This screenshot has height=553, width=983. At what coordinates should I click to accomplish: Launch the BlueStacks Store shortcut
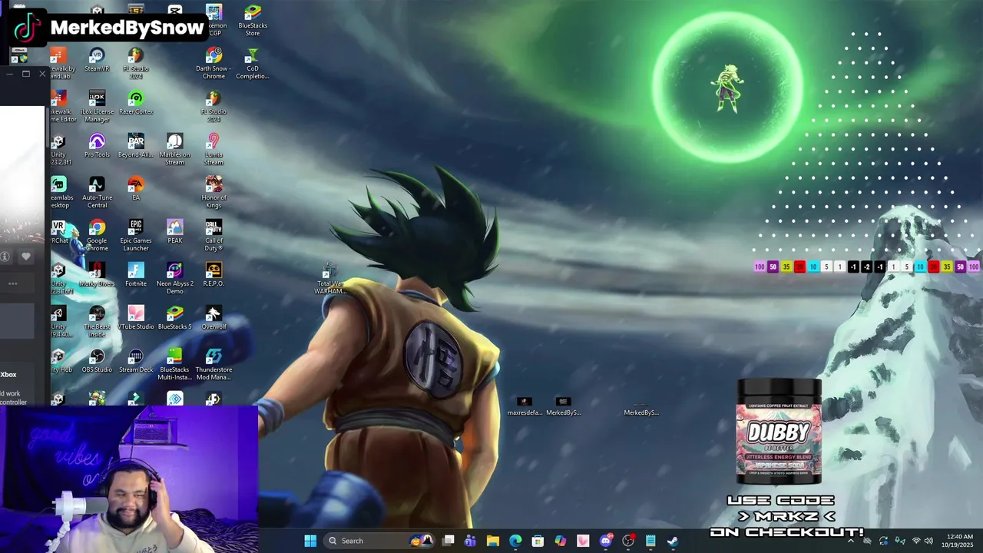[253, 21]
